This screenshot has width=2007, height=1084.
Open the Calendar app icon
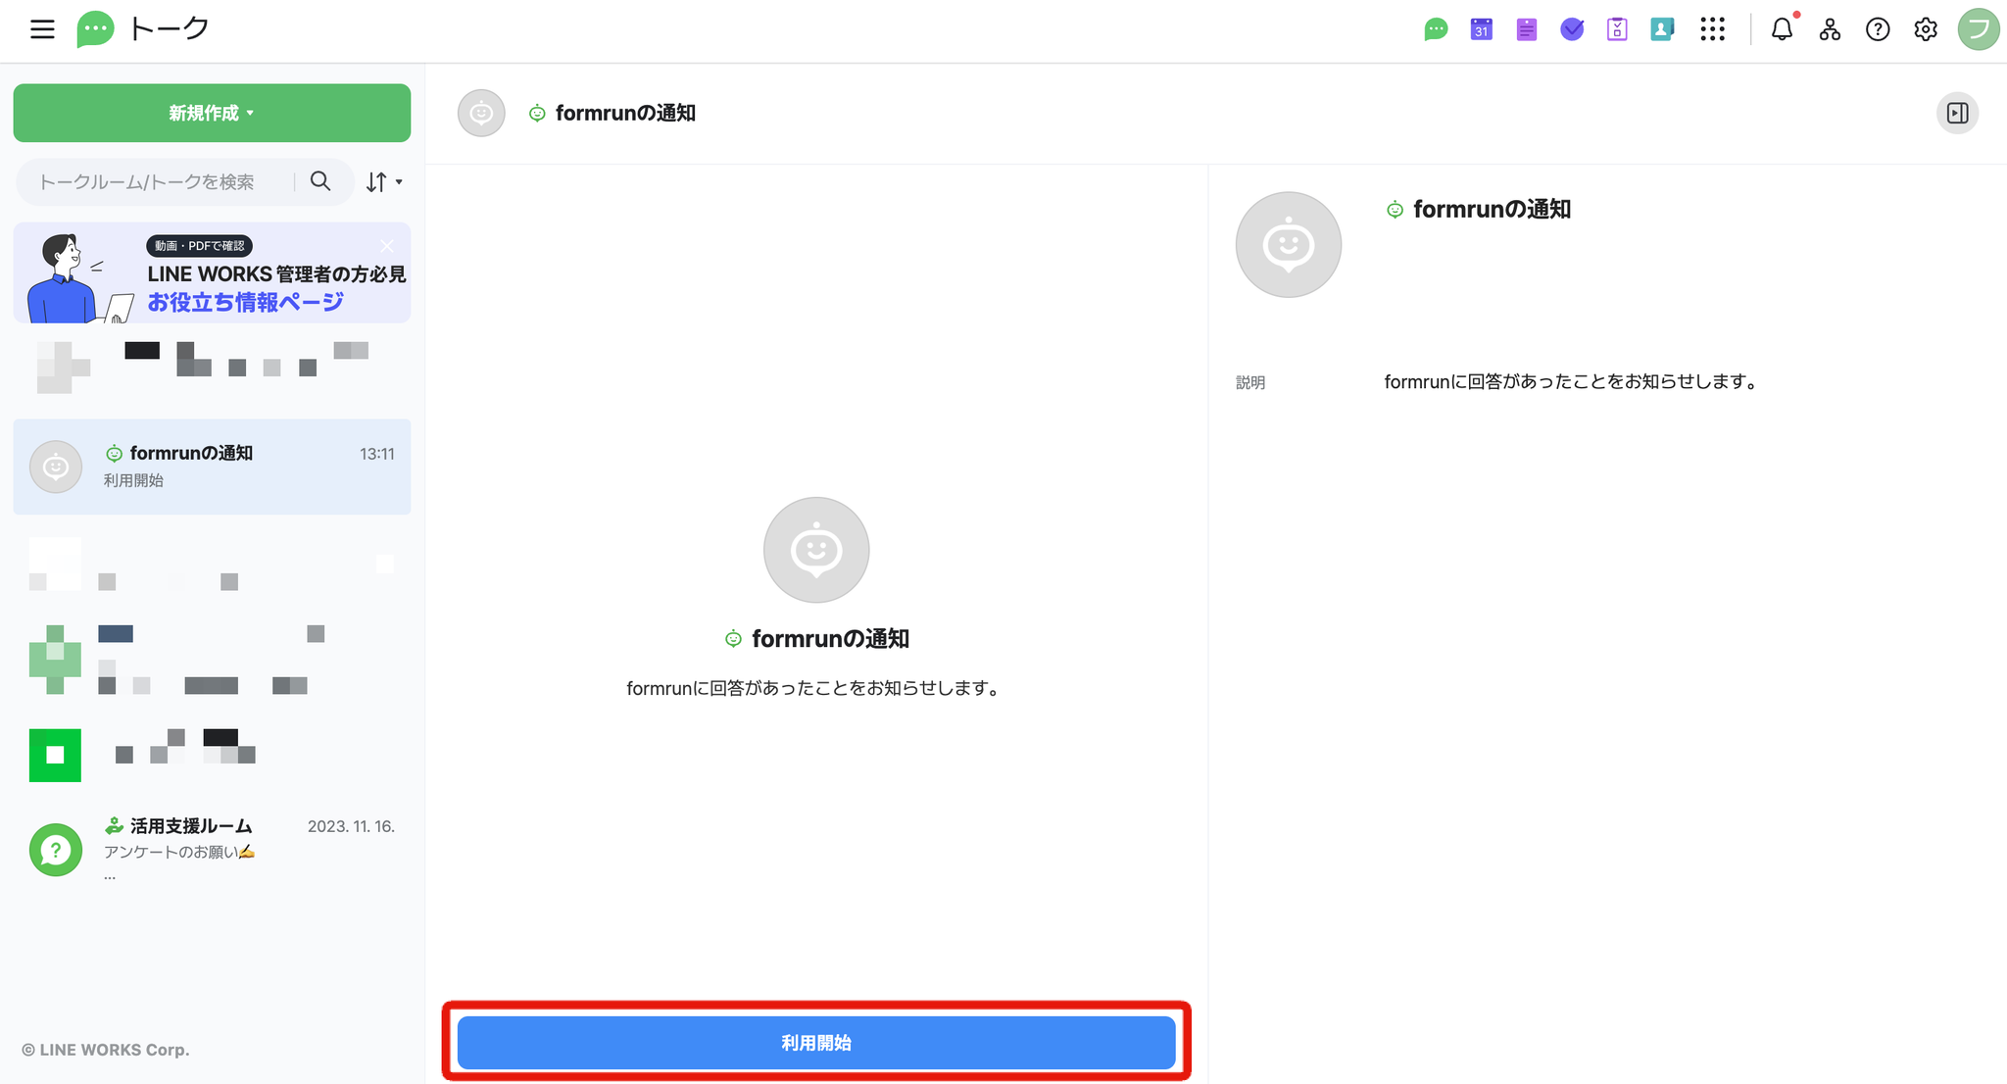[1481, 29]
